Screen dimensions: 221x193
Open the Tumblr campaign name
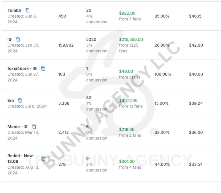tap(14, 10)
